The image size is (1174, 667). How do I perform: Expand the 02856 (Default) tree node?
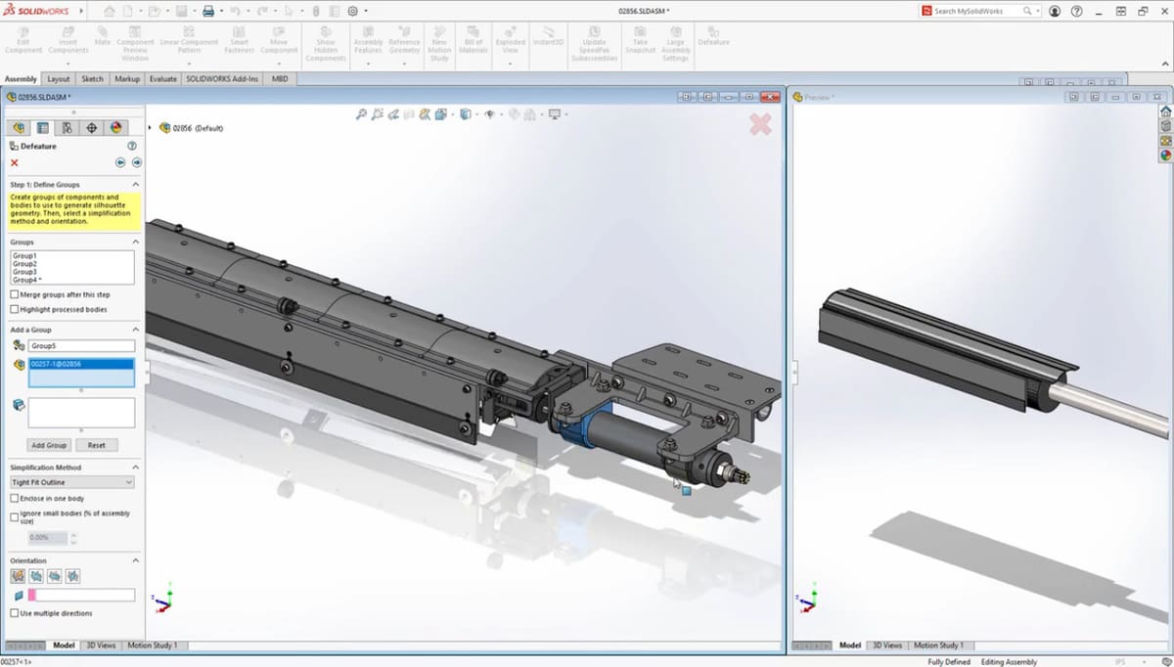tap(150, 128)
